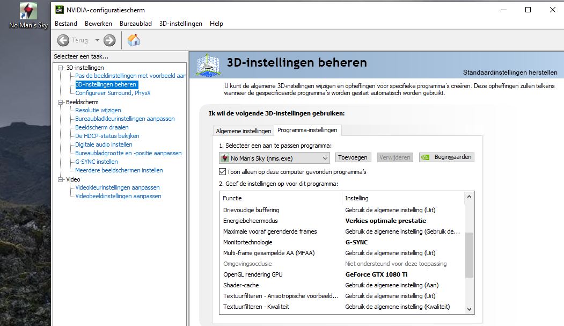Open the No Man's Sky desktop shortcut
Screen dimensions: 564x326
pyautogui.click(x=28, y=16)
